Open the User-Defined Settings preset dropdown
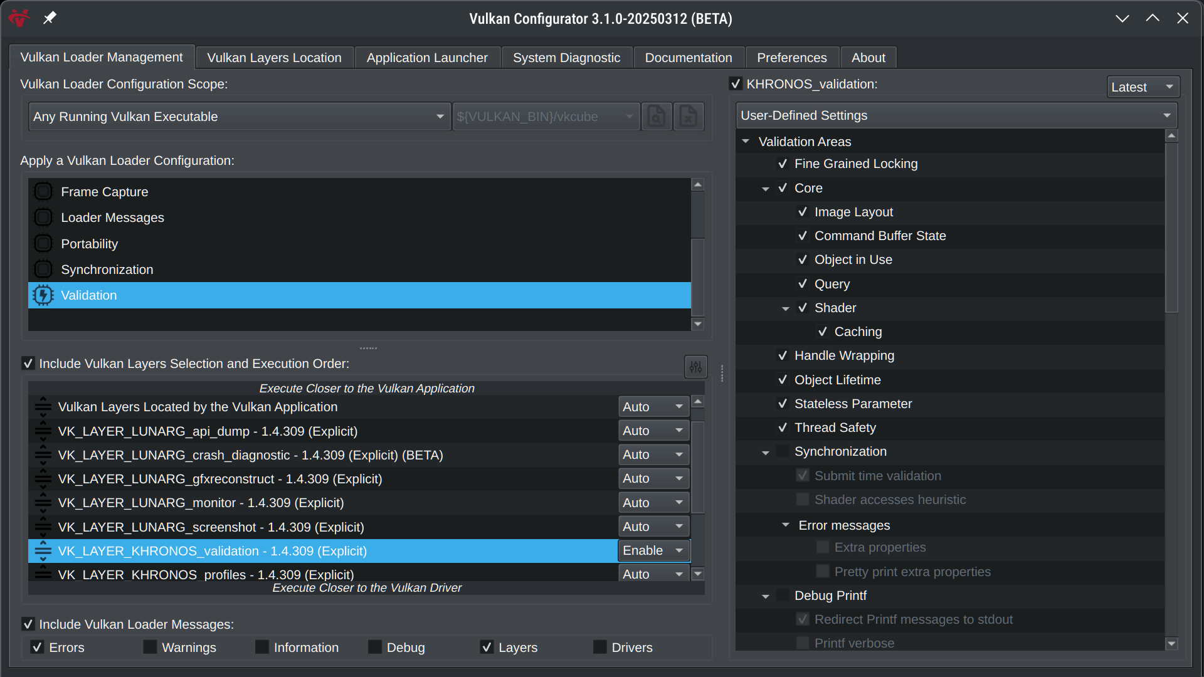 pos(956,115)
